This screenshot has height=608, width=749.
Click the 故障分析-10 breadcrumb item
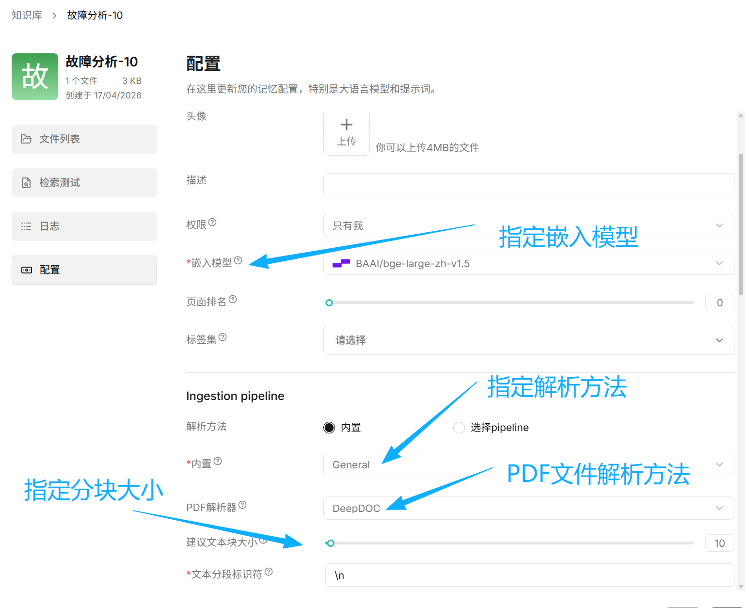pyautogui.click(x=95, y=16)
